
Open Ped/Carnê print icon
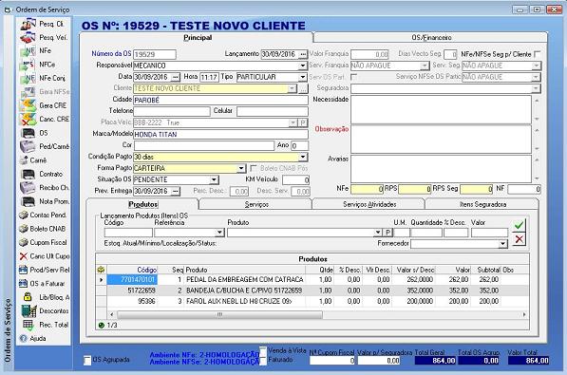click(28, 146)
